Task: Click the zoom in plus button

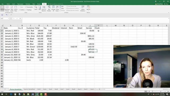Action: pyautogui.click(x=165, y=91)
